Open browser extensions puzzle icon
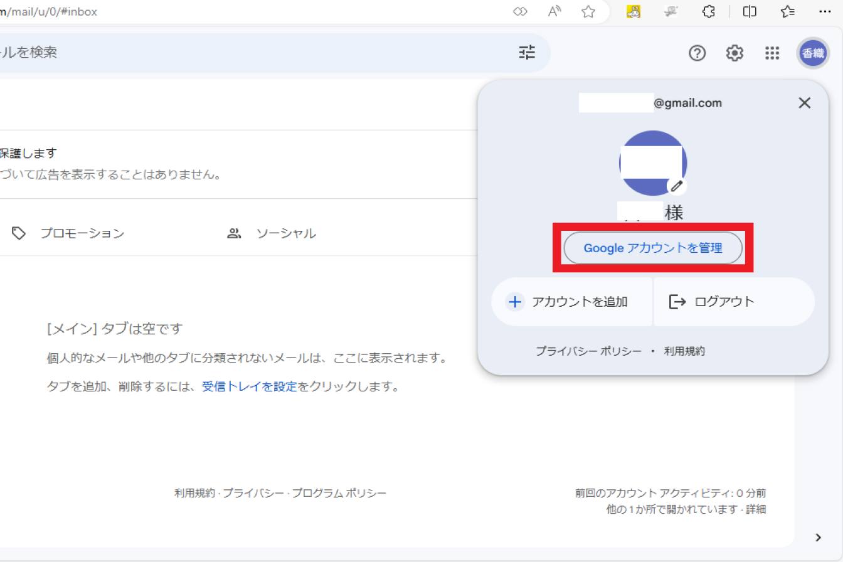 [709, 12]
